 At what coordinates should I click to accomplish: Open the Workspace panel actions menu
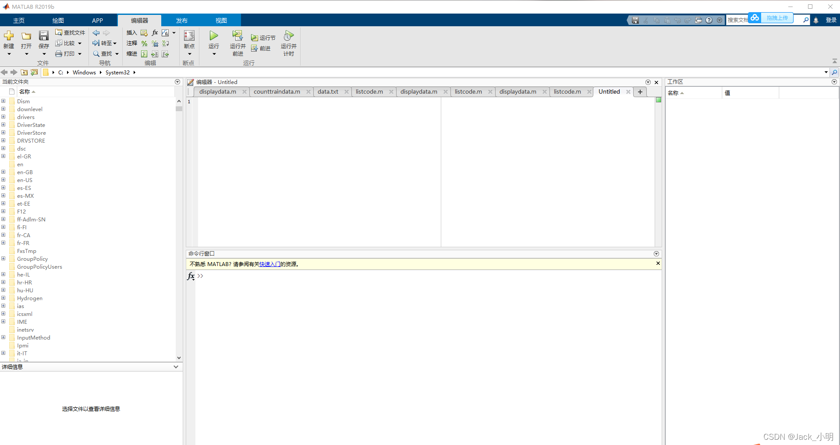click(834, 82)
